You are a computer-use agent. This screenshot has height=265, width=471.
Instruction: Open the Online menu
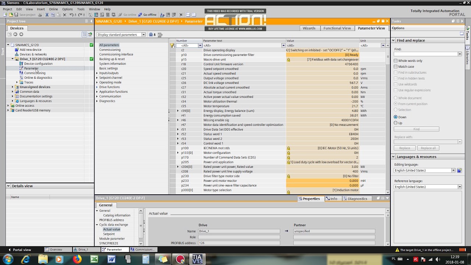[53, 9]
